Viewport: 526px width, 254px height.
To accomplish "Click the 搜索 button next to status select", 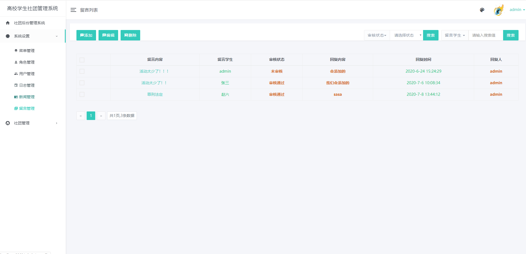I will [431, 35].
